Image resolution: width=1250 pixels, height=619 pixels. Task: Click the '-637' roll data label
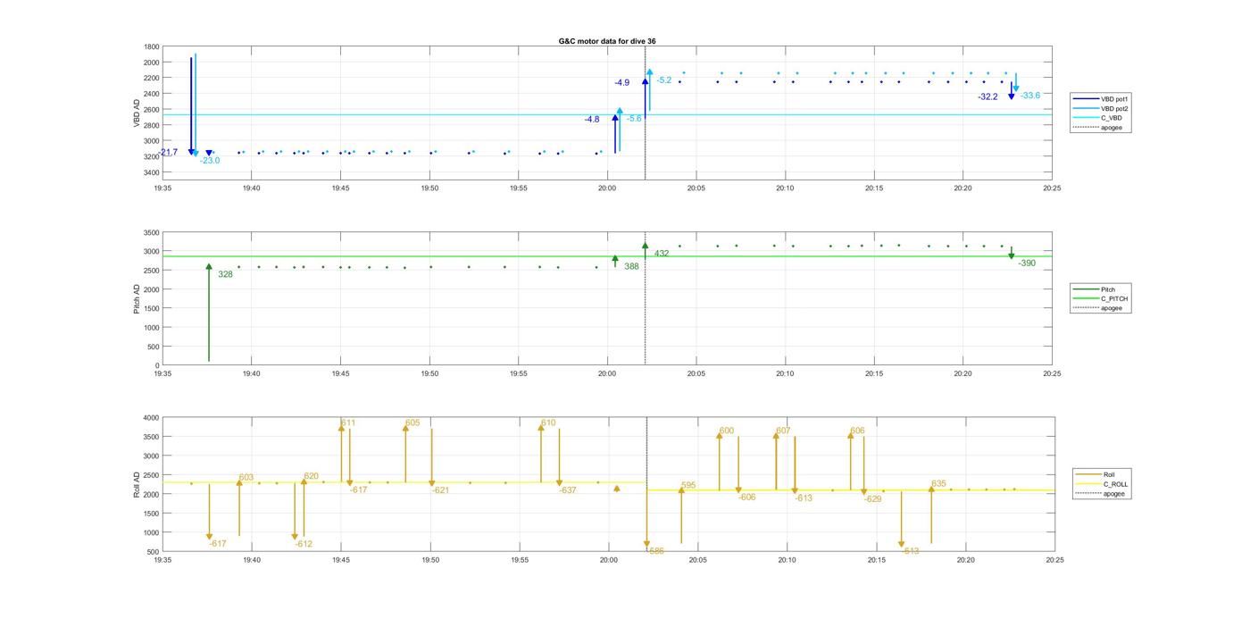pyautogui.click(x=568, y=490)
